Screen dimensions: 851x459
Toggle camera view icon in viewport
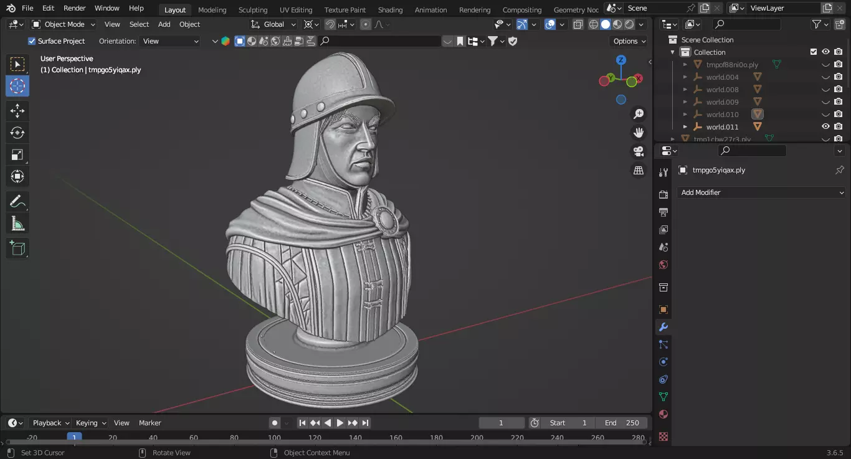pos(639,151)
